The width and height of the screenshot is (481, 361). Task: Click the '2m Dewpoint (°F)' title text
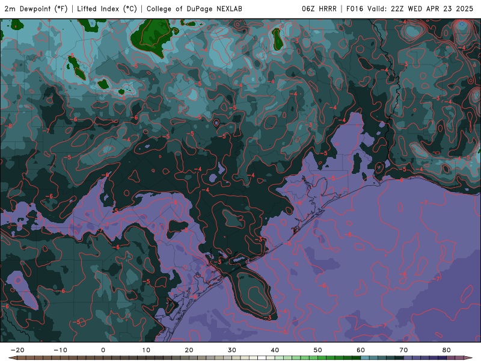point(36,8)
